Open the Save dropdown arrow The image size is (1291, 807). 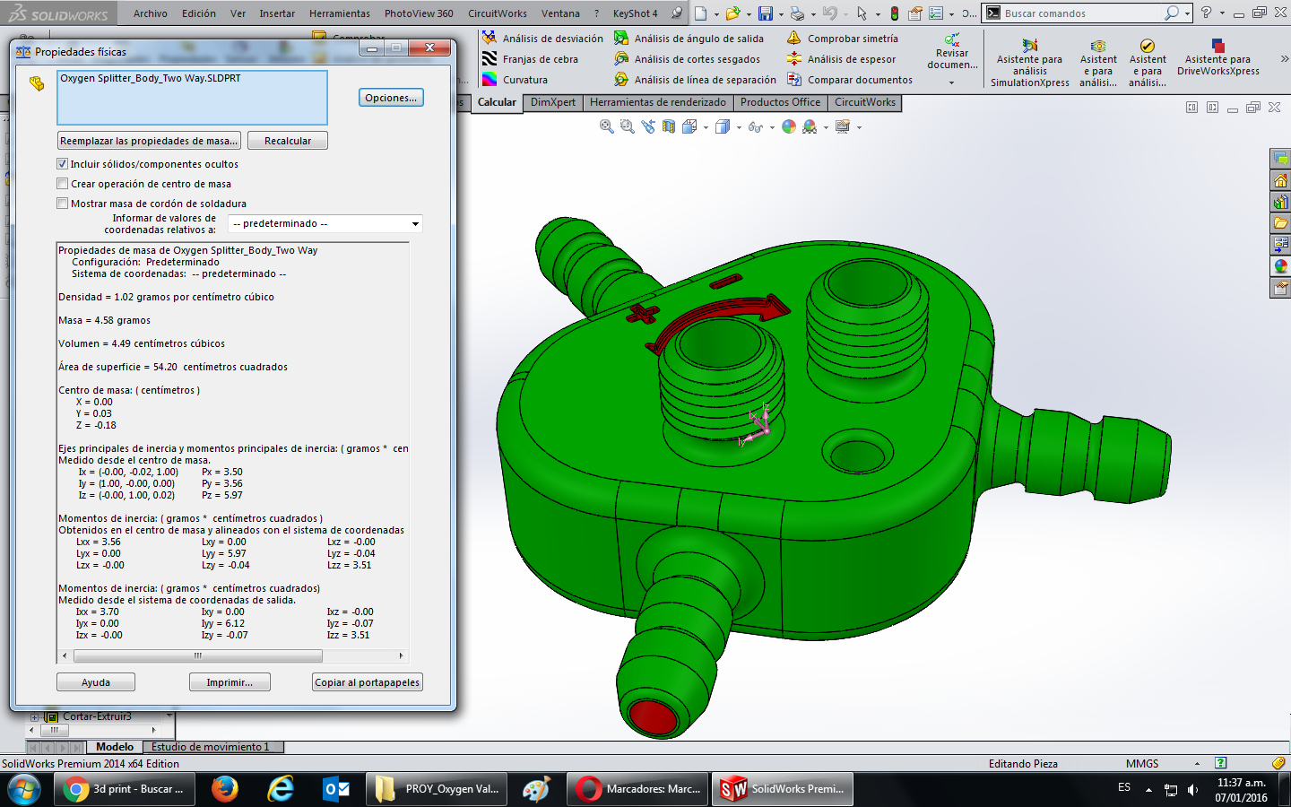(780, 14)
